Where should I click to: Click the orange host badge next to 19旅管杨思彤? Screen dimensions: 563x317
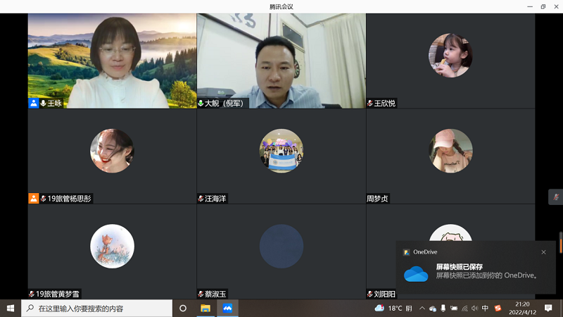coord(33,198)
